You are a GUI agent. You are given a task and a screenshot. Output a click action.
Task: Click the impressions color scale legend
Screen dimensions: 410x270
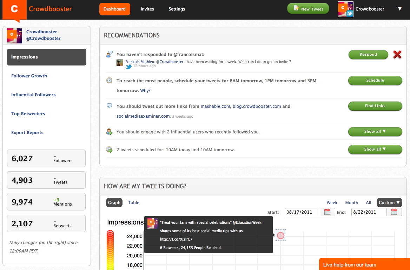pos(110,250)
